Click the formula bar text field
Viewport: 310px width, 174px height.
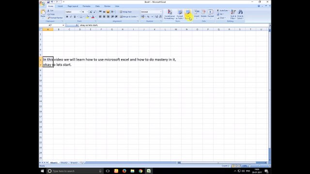[173, 25]
